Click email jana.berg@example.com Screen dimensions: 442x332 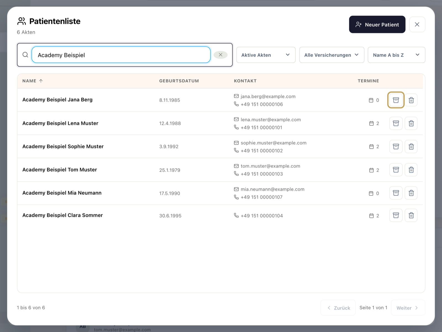(268, 96)
